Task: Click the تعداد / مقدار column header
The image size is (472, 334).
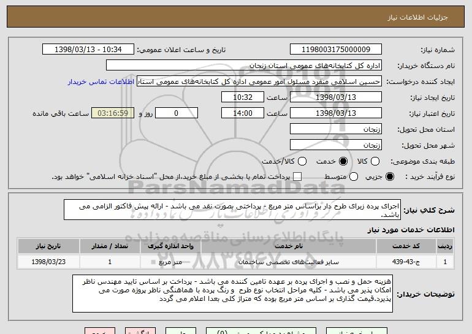Action: (x=110, y=246)
